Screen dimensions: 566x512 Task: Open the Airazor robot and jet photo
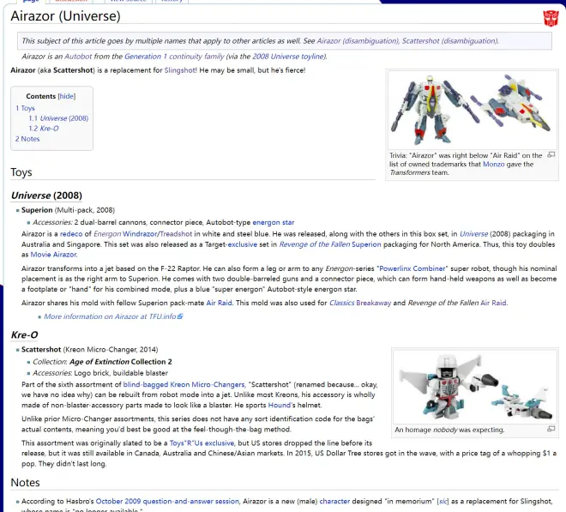[473, 110]
